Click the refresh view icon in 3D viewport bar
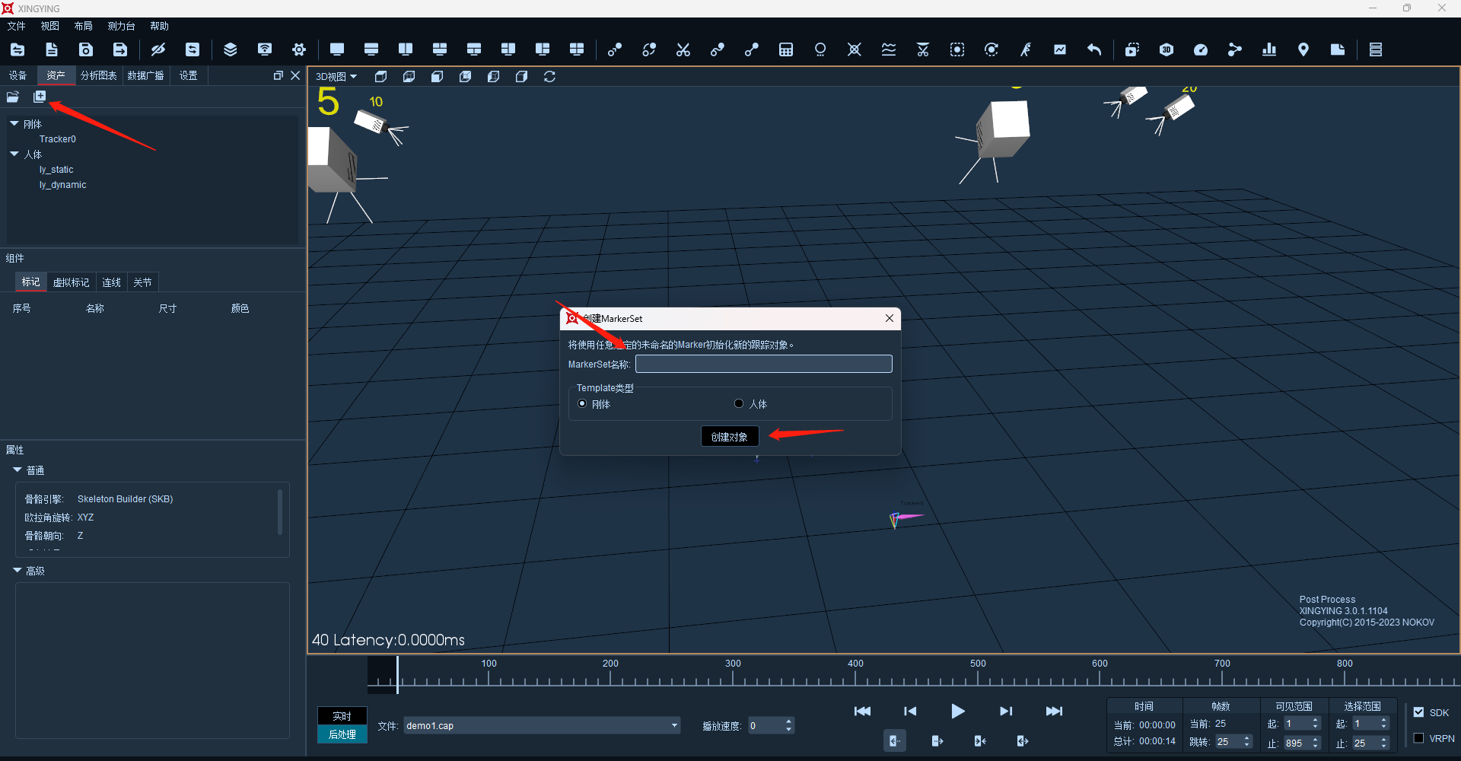Image resolution: width=1461 pixels, height=761 pixels. [x=549, y=76]
